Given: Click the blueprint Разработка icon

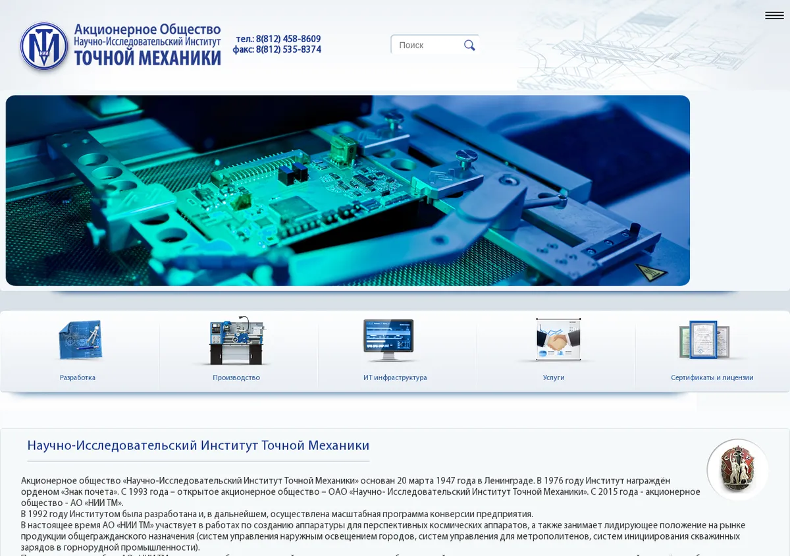Looking at the screenshot, I should pos(80,340).
